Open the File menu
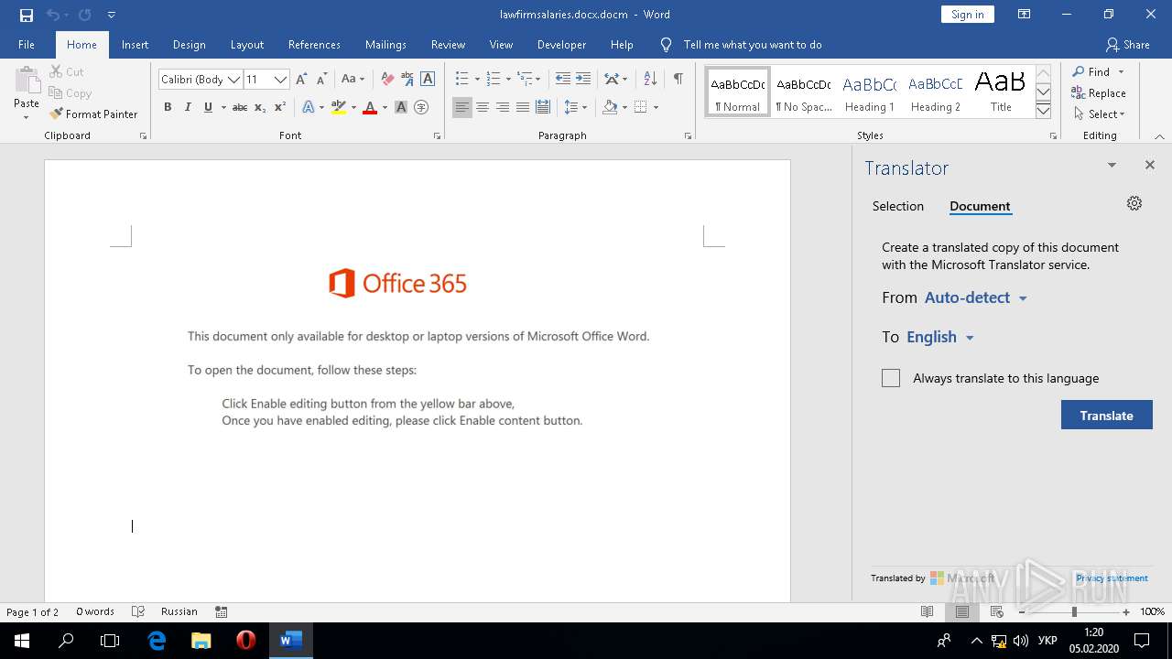Image resolution: width=1172 pixels, height=659 pixels. [27, 44]
